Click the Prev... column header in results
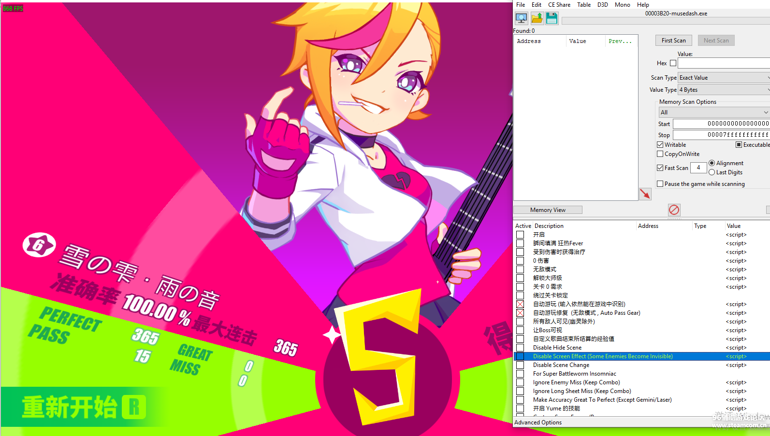Image resolution: width=770 pixels, height=436 pixels. 621,42
